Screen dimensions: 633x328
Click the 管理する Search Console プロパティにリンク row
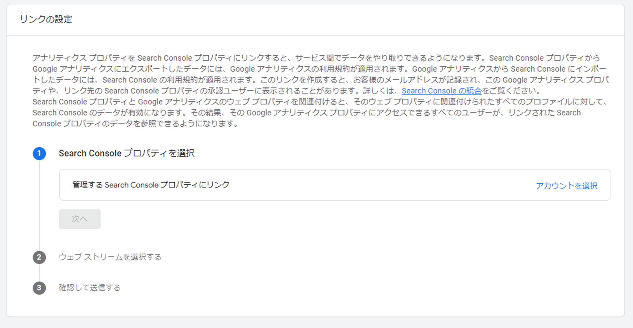click(x=335, y=185)
